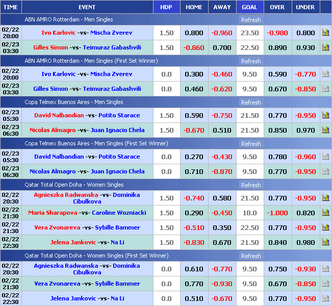Open chart icon for Radwanska vs Cibulkova Women Singles row
The image size is (332, 306).
click(325, 198)
